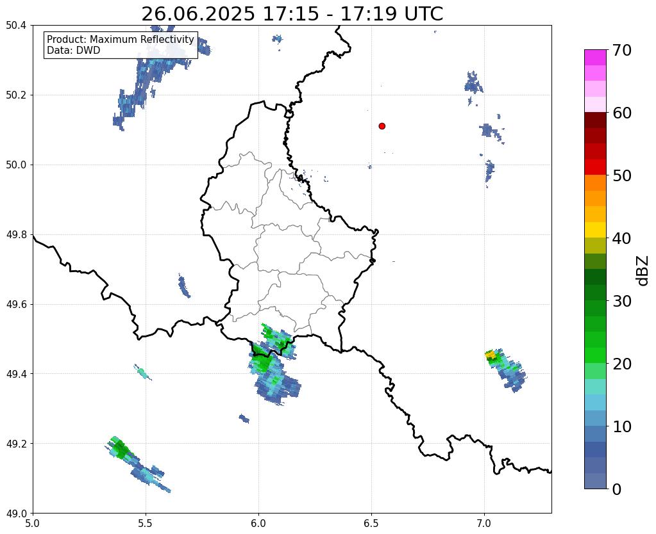Click the latitude axis label 50.4
Image resolution: width=656 pixels, height=534 pixels.
[16, 26]
